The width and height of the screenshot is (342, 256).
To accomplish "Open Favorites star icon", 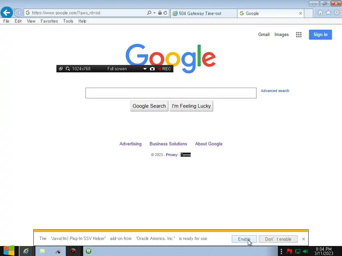I will click(x=328, y=13).
